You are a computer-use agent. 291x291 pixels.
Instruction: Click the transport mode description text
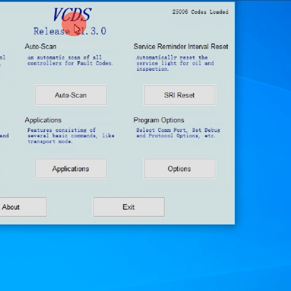[x=70, y=136]
